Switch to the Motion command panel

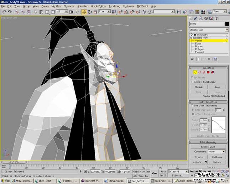pyautogui.click(x=206, y=18)
